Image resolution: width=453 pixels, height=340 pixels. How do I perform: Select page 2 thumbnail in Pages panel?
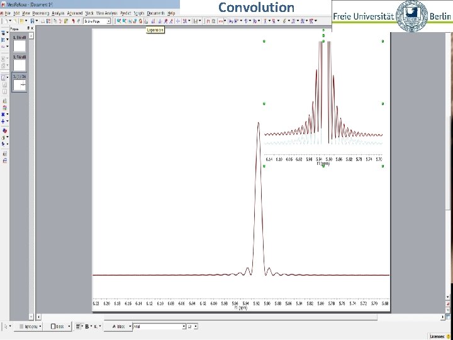20,65
